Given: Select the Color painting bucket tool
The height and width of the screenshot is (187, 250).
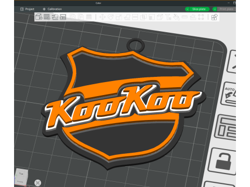Looking at the screenshot, I should [x=177, y=17].
